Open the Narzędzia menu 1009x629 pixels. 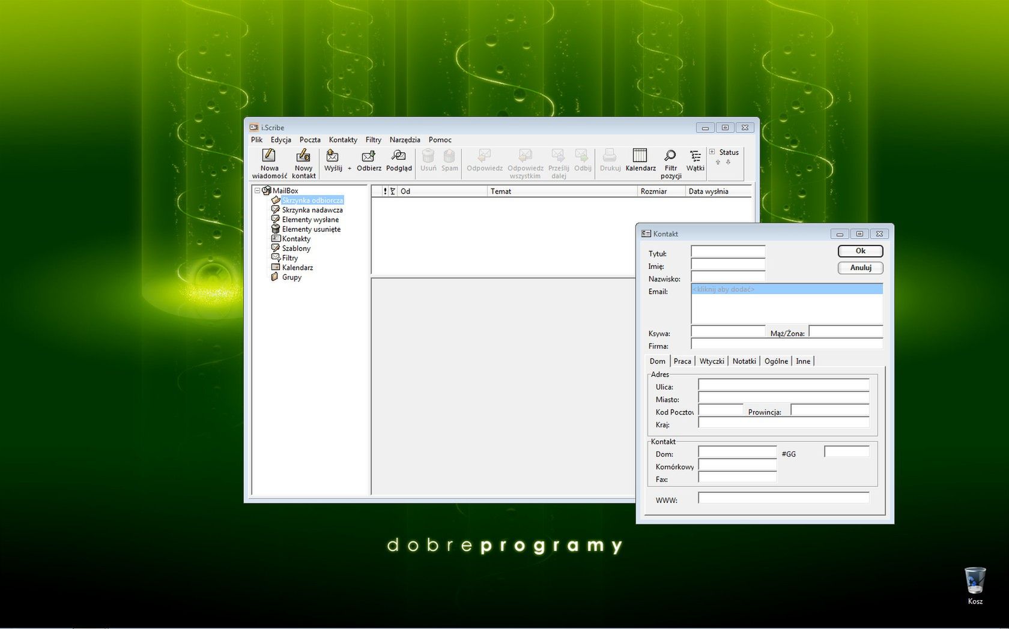pyautogui.click(x=405, y=140)
